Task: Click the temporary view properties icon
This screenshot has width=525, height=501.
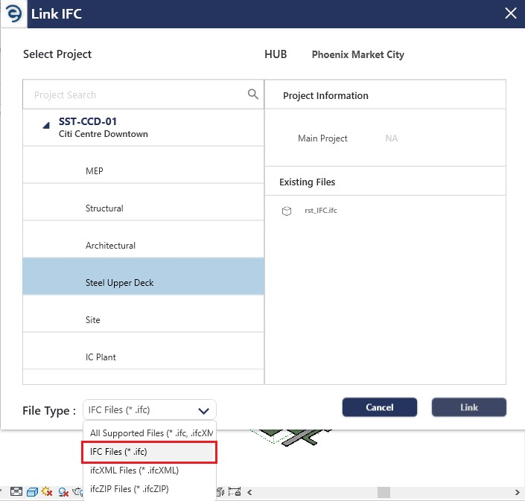Action: tap(220, 491)
